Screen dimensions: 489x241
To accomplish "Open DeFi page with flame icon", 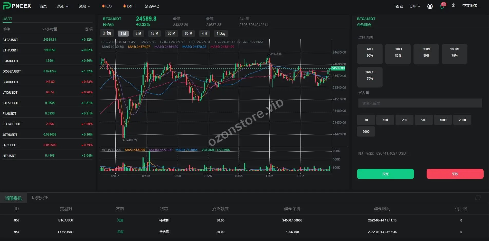I will tap(129, 6).
